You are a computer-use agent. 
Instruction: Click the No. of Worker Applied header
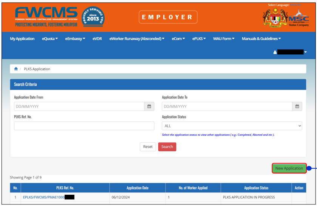tap(193, 188)
